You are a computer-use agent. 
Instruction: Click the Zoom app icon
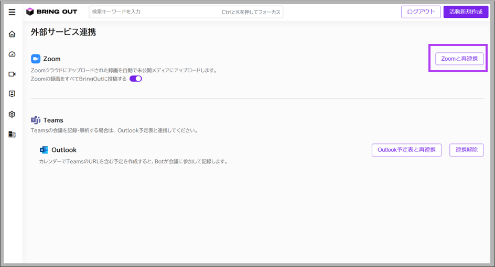click(36, 59)
